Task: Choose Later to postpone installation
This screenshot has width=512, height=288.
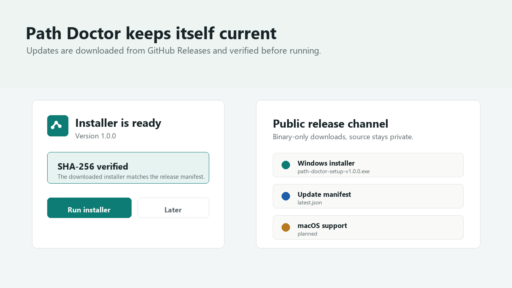Action: (173, 208)
